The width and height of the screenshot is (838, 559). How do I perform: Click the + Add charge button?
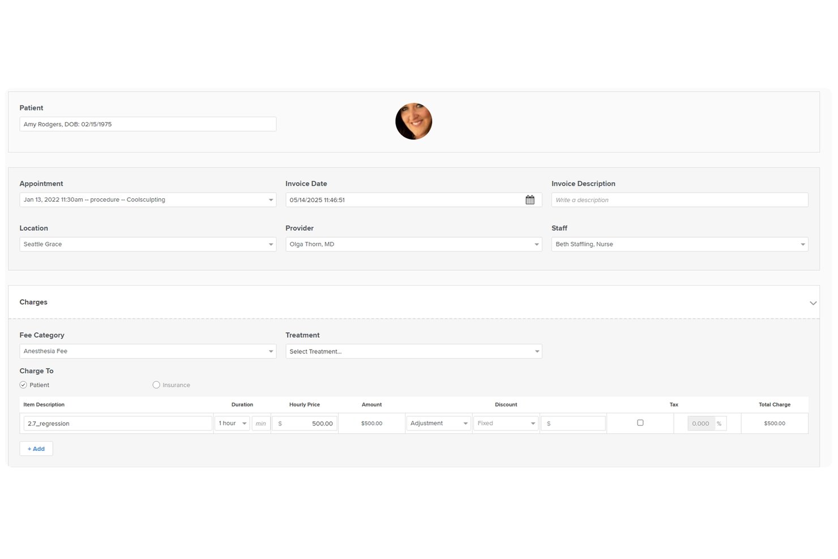[36, 449]
